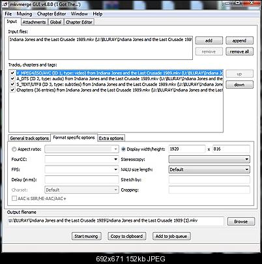Click the Cropping input field

209,190
